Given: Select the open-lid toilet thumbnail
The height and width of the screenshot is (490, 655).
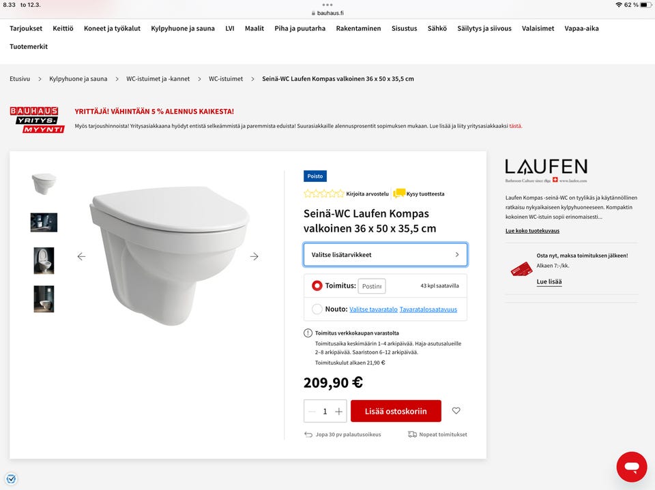Looking at the screenshot, I should [44, 260].
